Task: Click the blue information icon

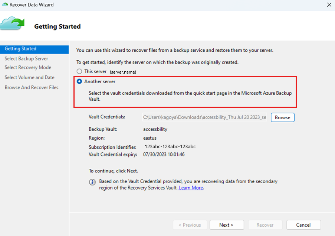Action: pos(92,182)
